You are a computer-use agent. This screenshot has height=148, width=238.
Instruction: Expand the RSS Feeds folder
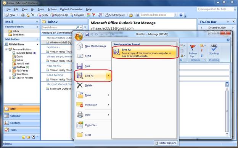(10, 71)
